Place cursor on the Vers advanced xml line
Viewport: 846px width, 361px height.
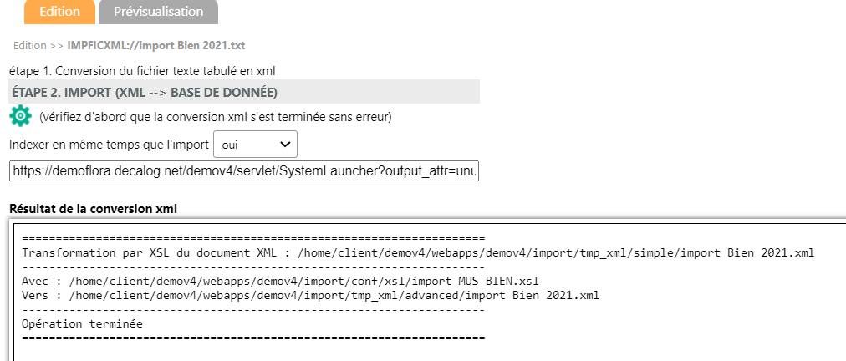click(311, 296)
